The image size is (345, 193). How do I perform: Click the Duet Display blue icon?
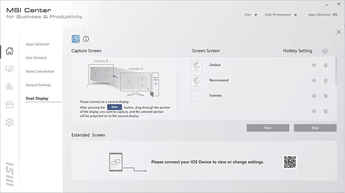76,39
